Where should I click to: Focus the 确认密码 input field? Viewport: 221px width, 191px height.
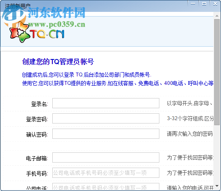pos(106,134)
